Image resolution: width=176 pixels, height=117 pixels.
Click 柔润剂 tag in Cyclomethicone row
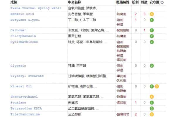coord(121,60)
